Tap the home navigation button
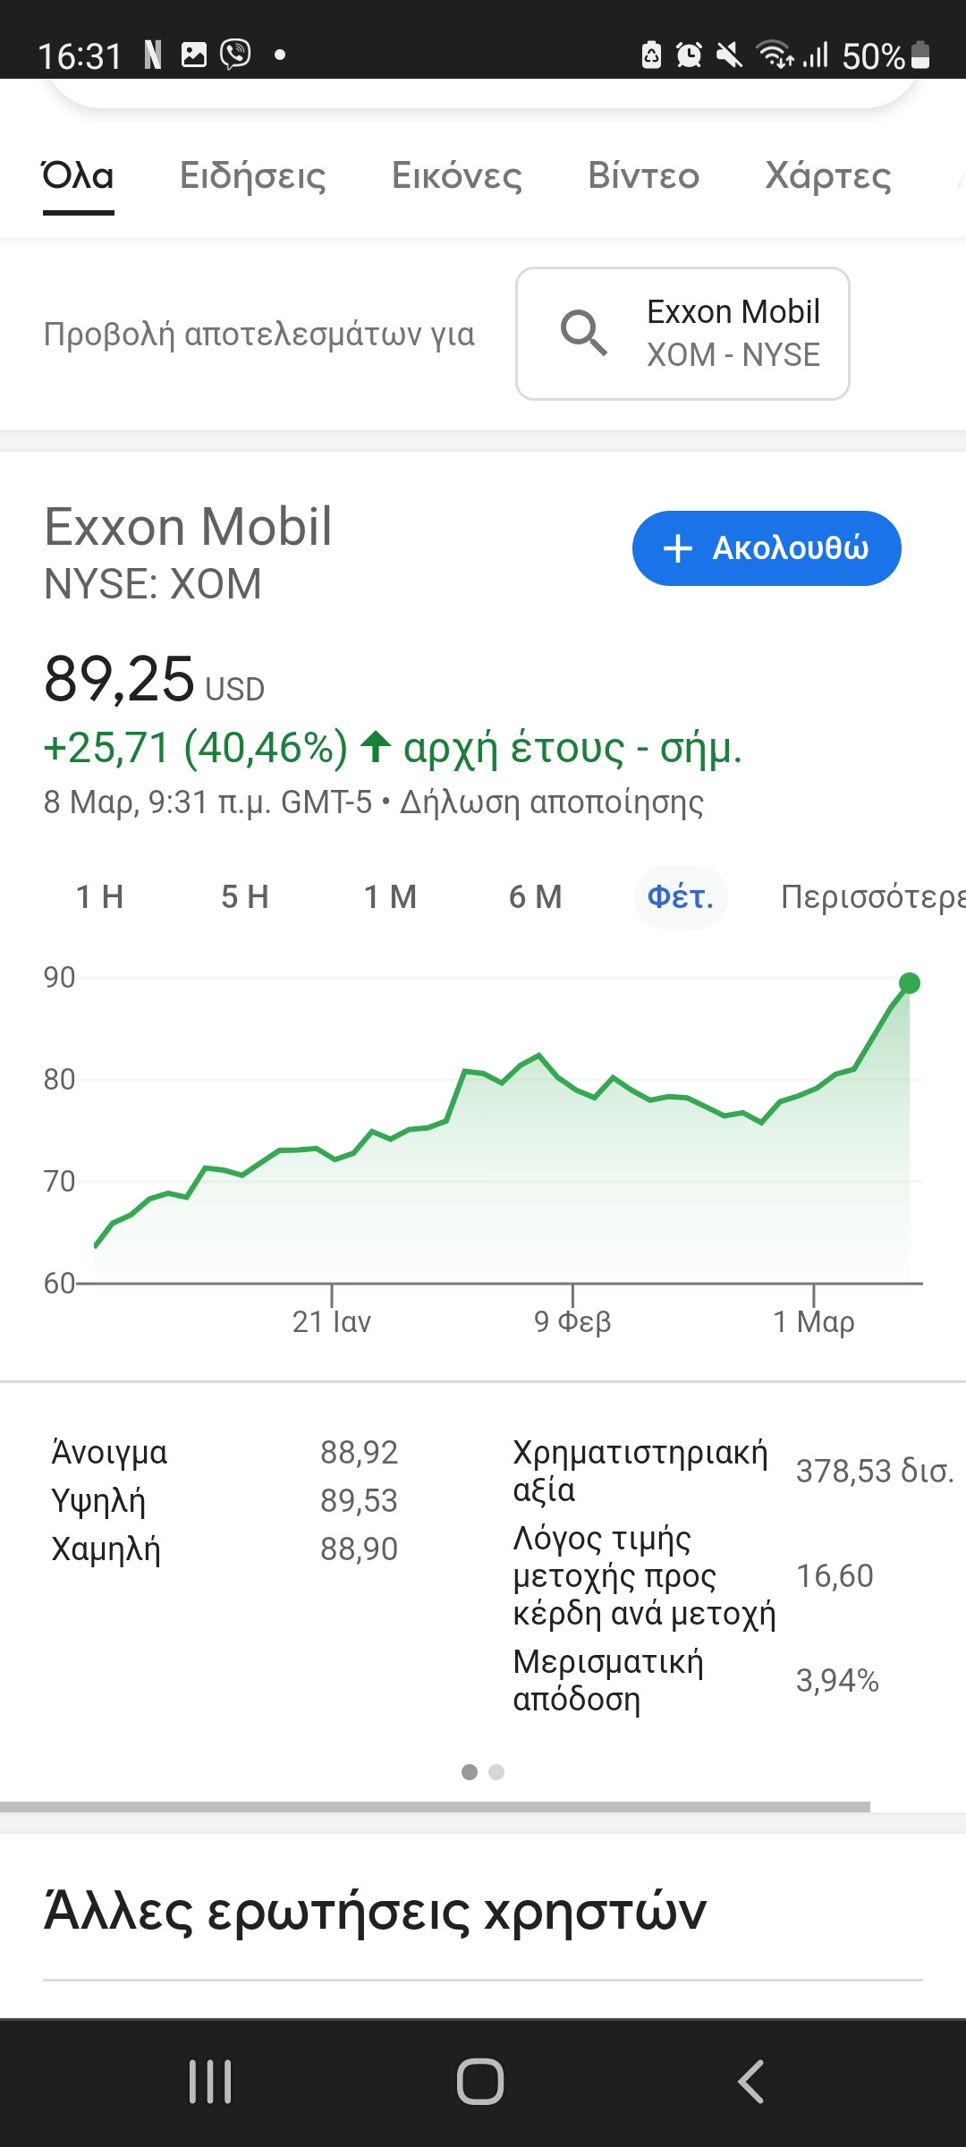The image size is (966, 2147). [x=480, y=2081]
